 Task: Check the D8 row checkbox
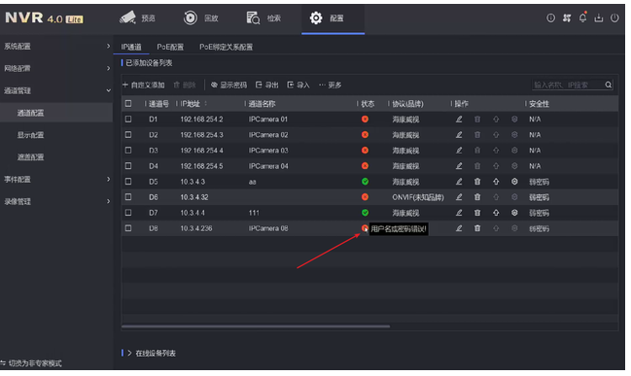[x=128, y=228]
